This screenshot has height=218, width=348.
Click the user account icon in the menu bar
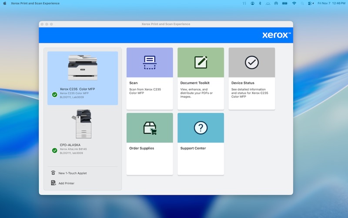[x=252, y=3]
